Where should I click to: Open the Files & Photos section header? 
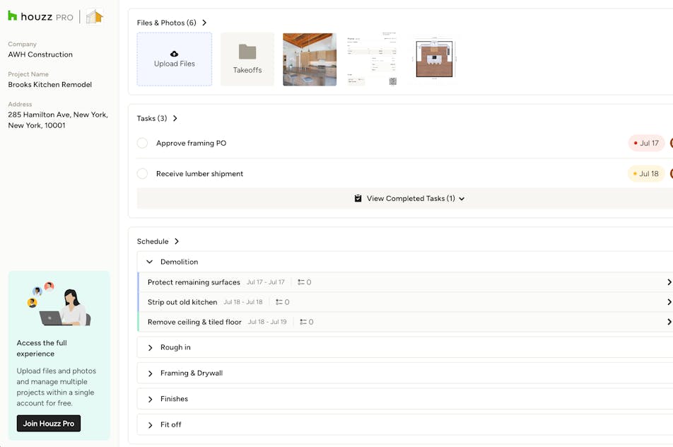172,23
